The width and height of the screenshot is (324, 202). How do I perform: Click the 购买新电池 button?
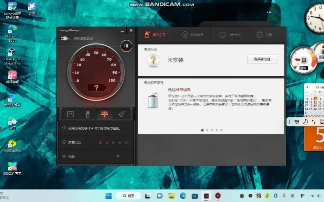tap(262, 59)
